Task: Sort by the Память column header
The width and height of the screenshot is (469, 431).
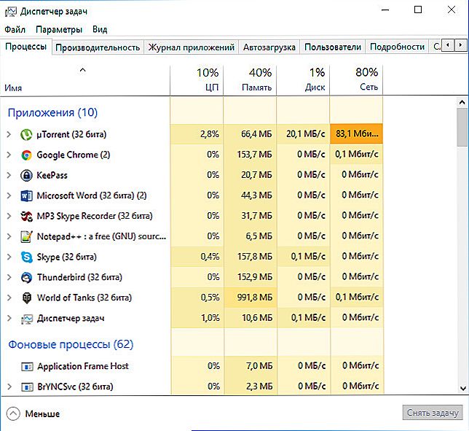Action: (250, 80)
